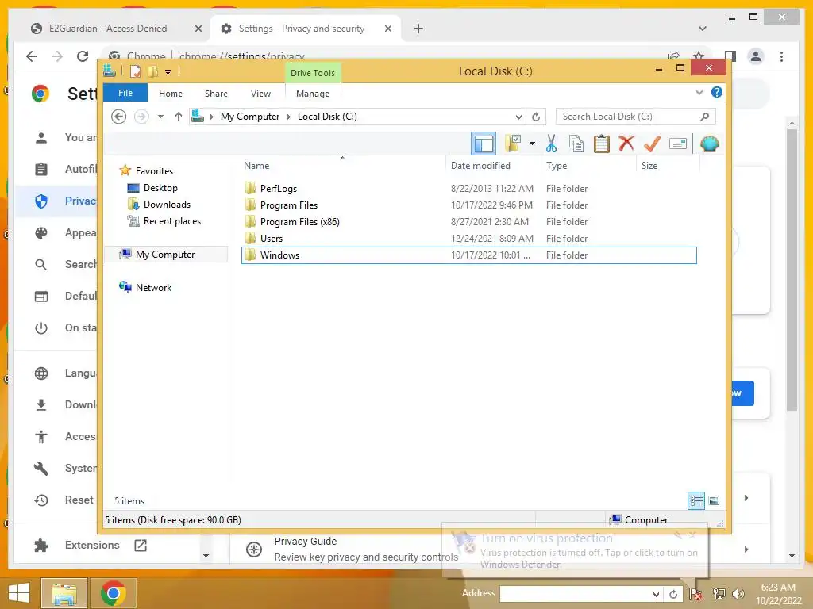Click the orange checkmark Properties icon

click(652, 144)
